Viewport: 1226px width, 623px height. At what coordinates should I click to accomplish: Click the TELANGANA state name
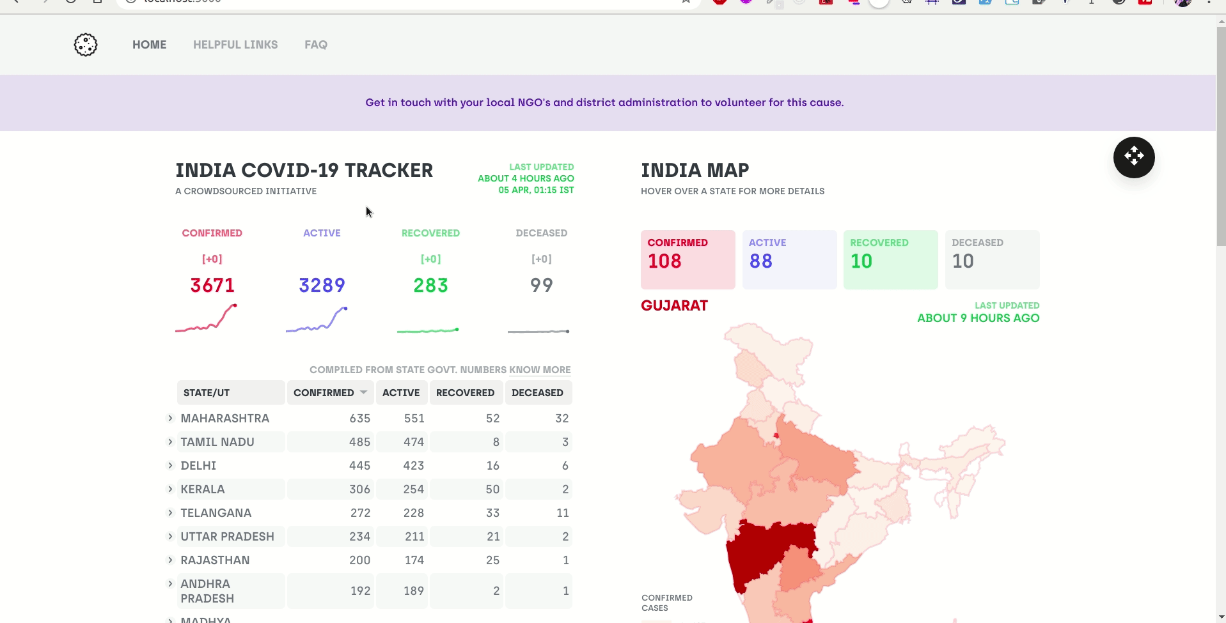[216, 513]
